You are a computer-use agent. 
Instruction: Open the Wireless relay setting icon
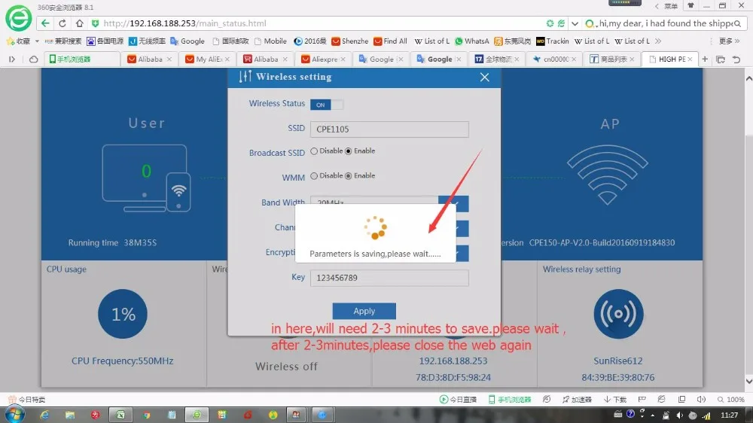tap(618, 314)
